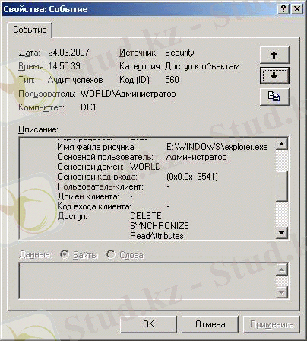Click the ReadAttributes access entry
The width and height of the screenshot is (307, 341).
point(157,236)
